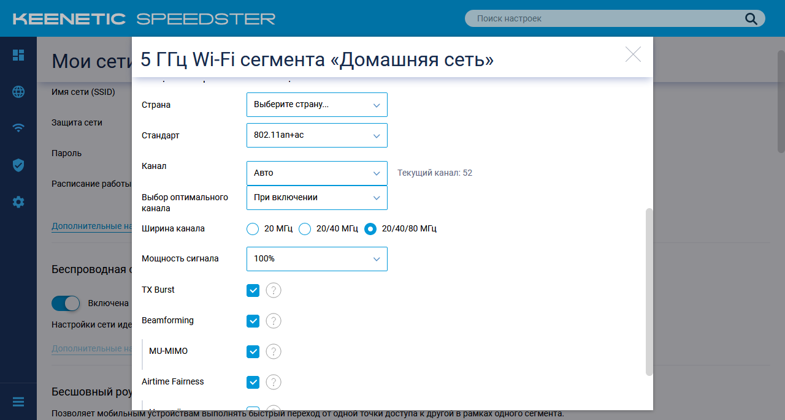
Task: Open the dashboard icon in sidebar
Action: pyautogui.click(x=18, y=55)
